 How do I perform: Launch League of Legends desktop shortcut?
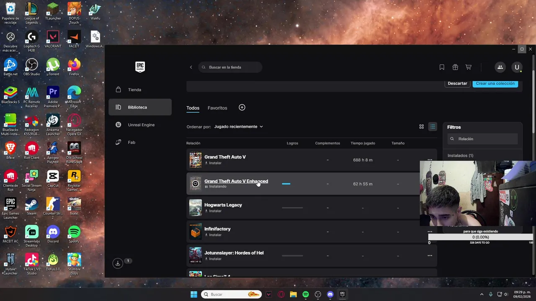[31, 13]
